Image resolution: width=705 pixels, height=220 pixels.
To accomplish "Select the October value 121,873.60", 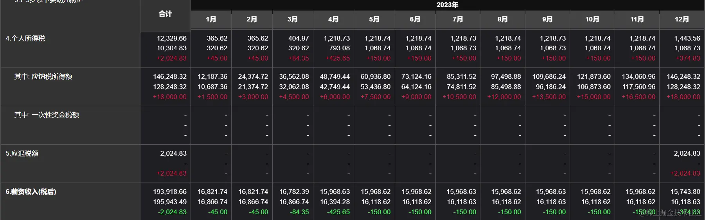I will [x=594, y=76].
